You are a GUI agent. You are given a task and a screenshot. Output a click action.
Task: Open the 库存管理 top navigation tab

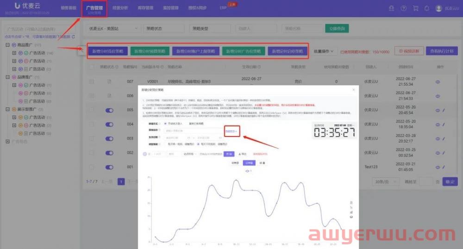tap(145, 8)
